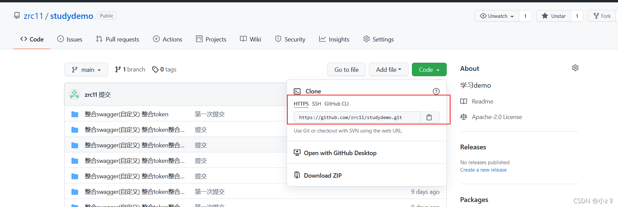Fork the repository
This screenshot has height=207, width=618.
tap(602, 16)
